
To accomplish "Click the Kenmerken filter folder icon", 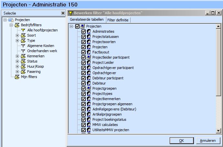I will pyautogui.click(x=23, y=56).
